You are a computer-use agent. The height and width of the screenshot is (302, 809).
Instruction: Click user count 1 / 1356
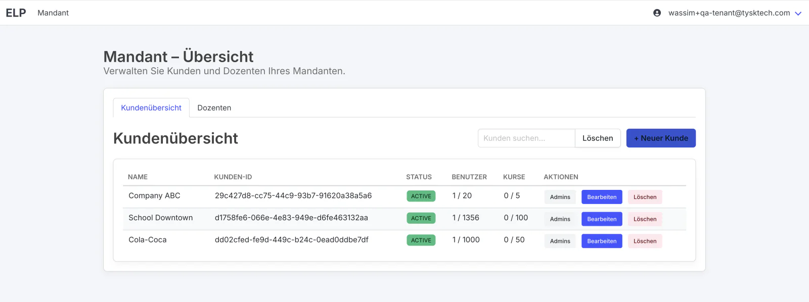click(x=466, y=218)
